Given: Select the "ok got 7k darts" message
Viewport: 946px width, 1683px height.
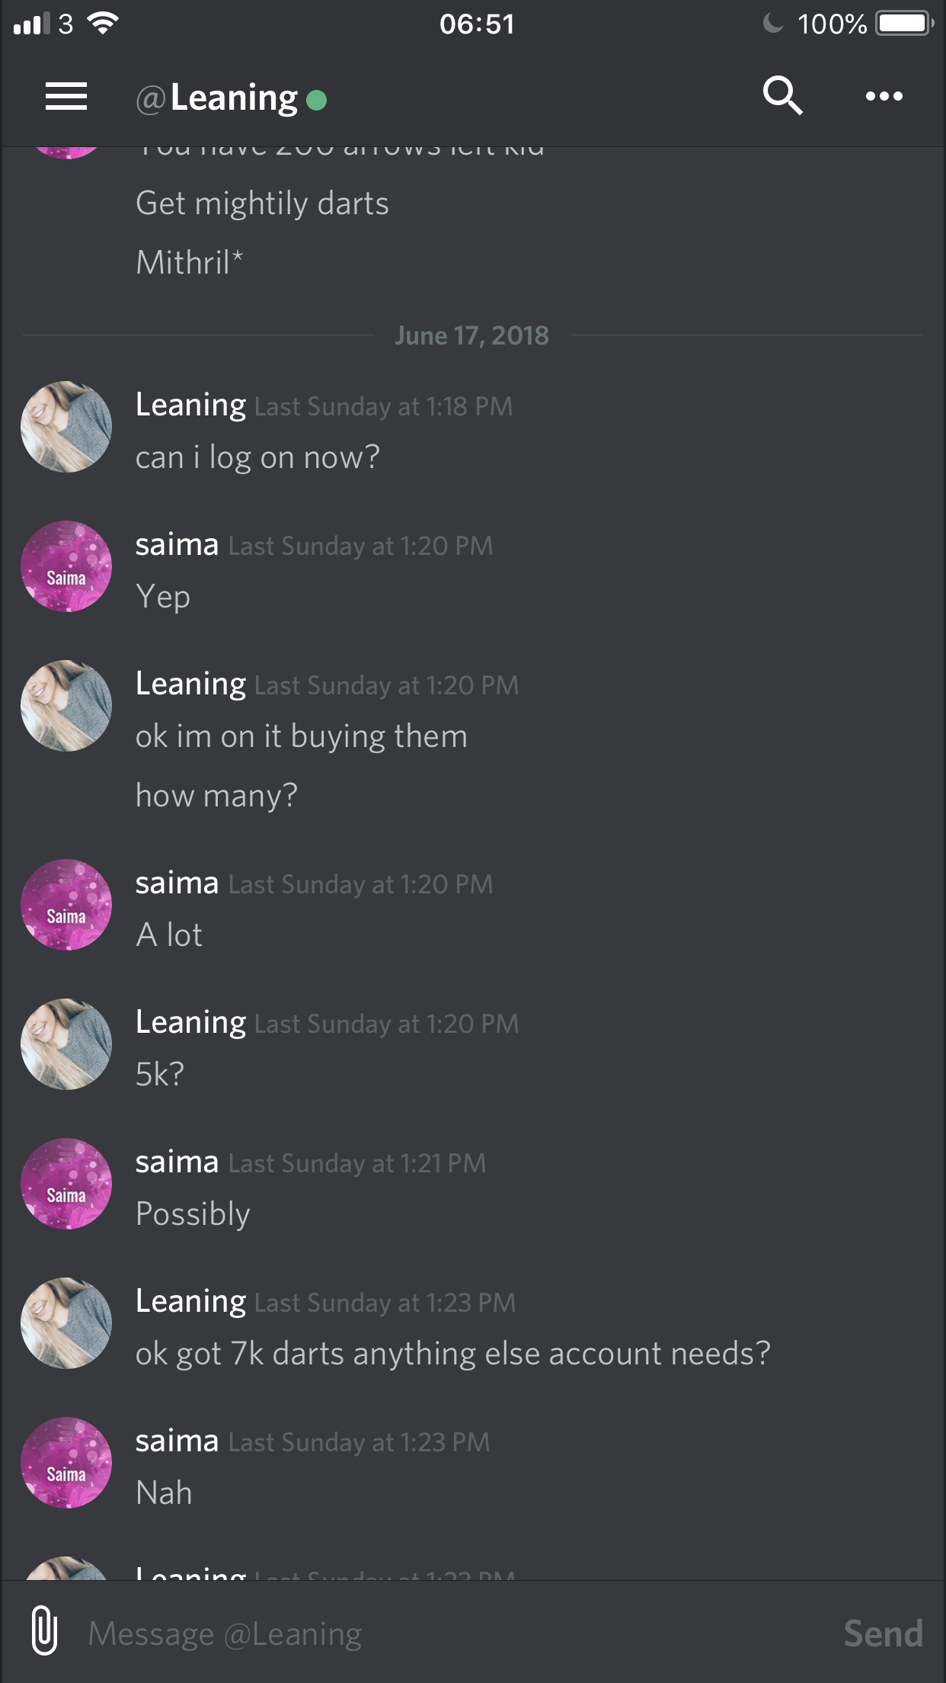Looking at the screenshot, I should (x=452, y=1354).
